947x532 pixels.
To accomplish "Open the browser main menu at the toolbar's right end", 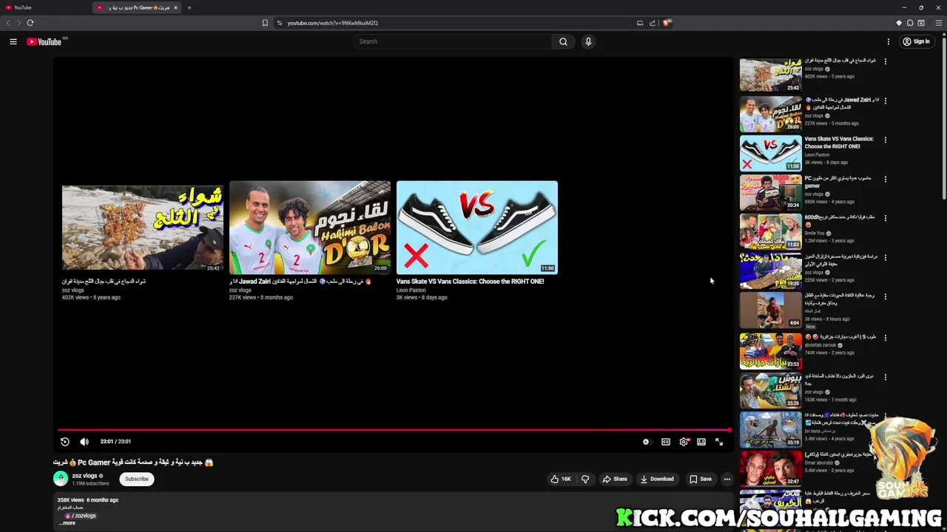I will [939, 23].
